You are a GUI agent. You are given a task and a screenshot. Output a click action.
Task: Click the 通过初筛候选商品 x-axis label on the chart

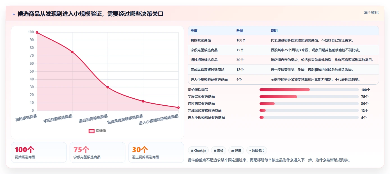click(x=93, y=119)
